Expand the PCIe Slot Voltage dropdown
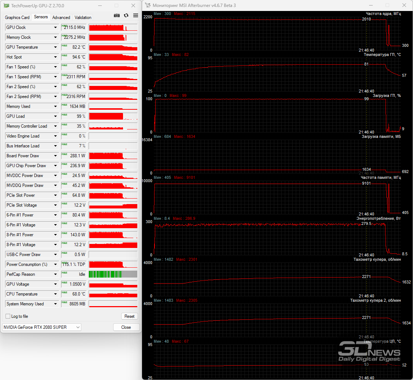 (x=55, y=205)
